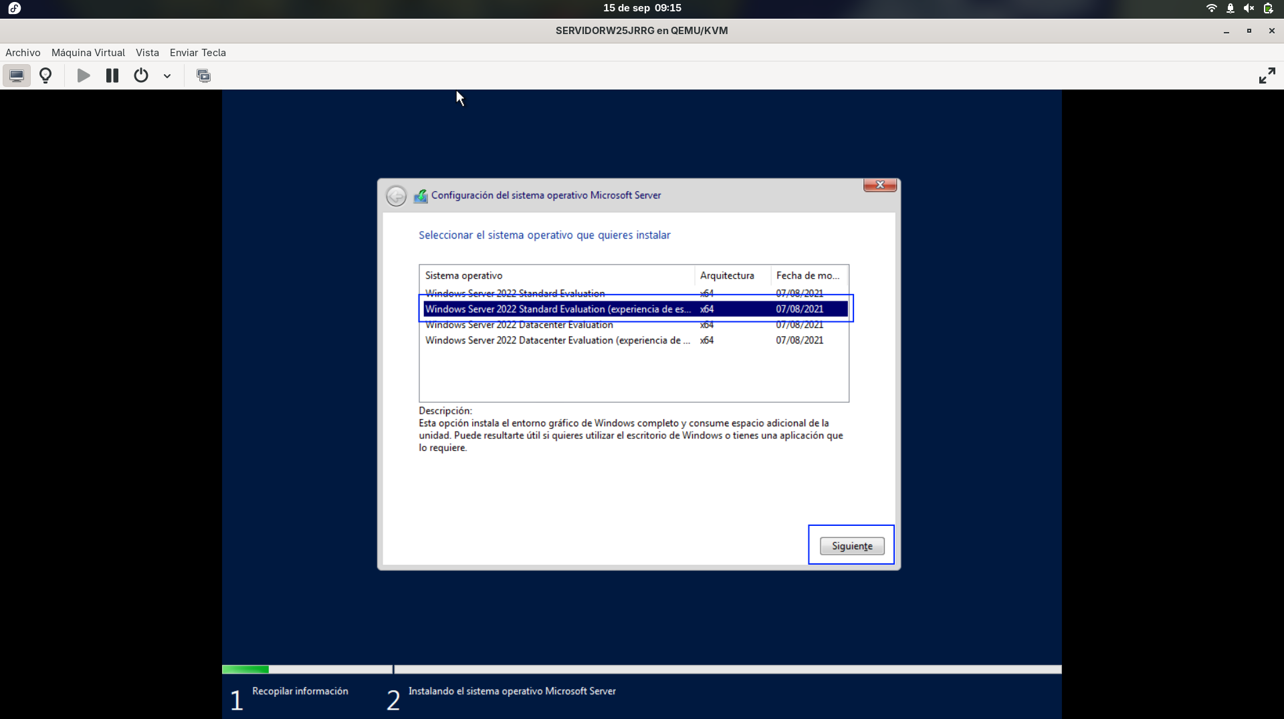Open the Wi-Fi network indicator
This screenshot has height=719, width=1284.
pyautogui.click(x=1211, y=8)
